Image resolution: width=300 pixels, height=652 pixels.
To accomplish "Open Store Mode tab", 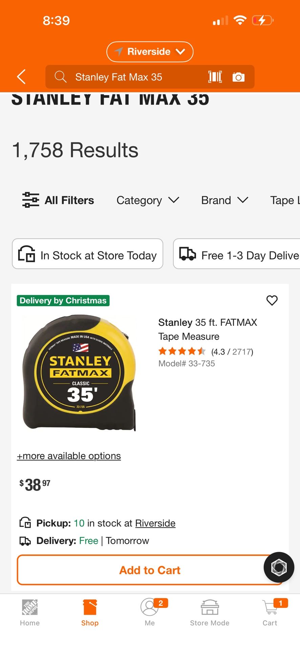I will click(x=209, y=611).
